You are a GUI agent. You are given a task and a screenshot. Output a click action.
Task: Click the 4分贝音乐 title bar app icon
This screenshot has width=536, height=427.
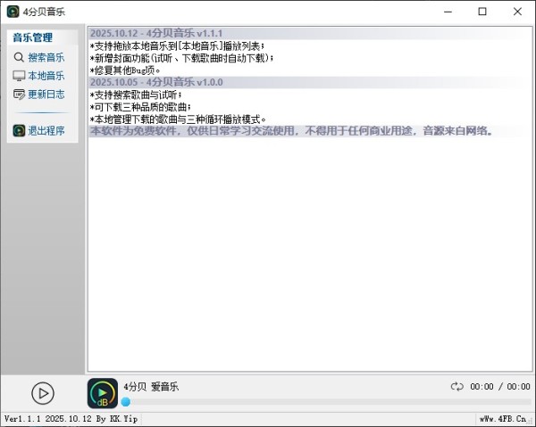[13, 12]
